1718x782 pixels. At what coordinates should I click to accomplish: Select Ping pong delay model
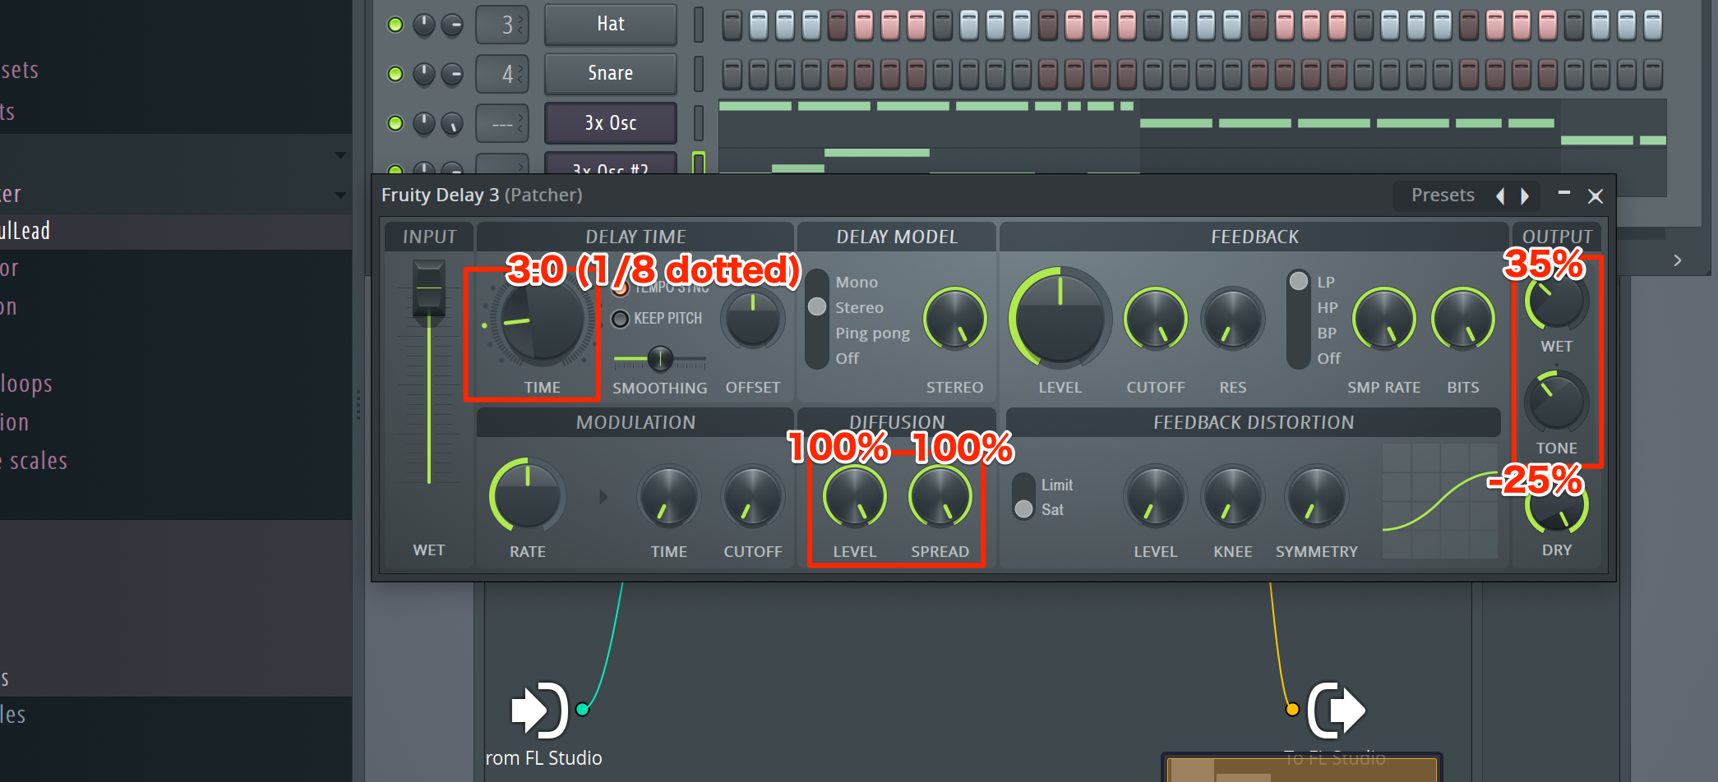tap(872, 333)
